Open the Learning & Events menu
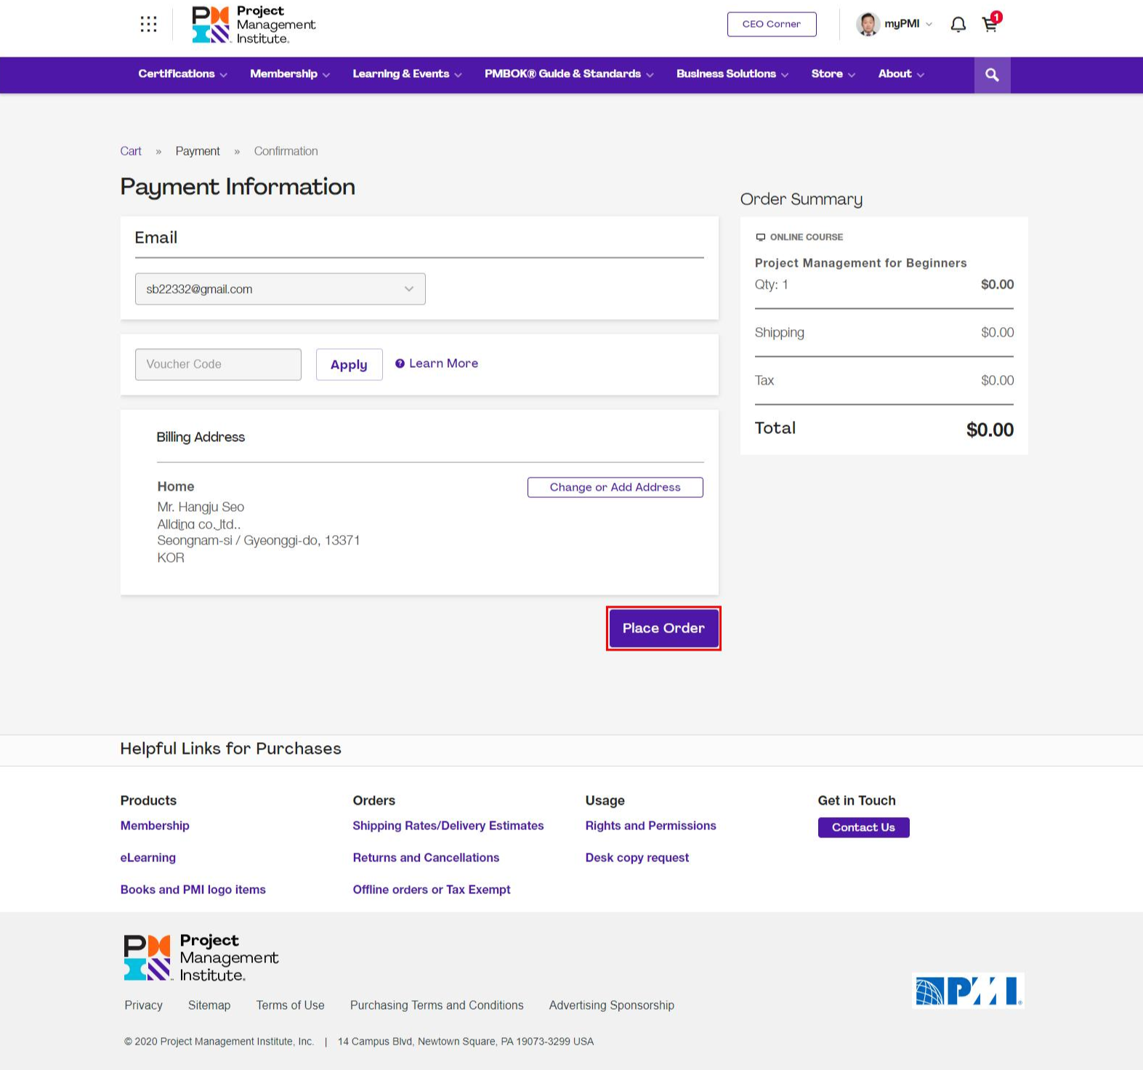This screenshot has width=1143, height=1070. pyautogui.click(x=407, y=74)
